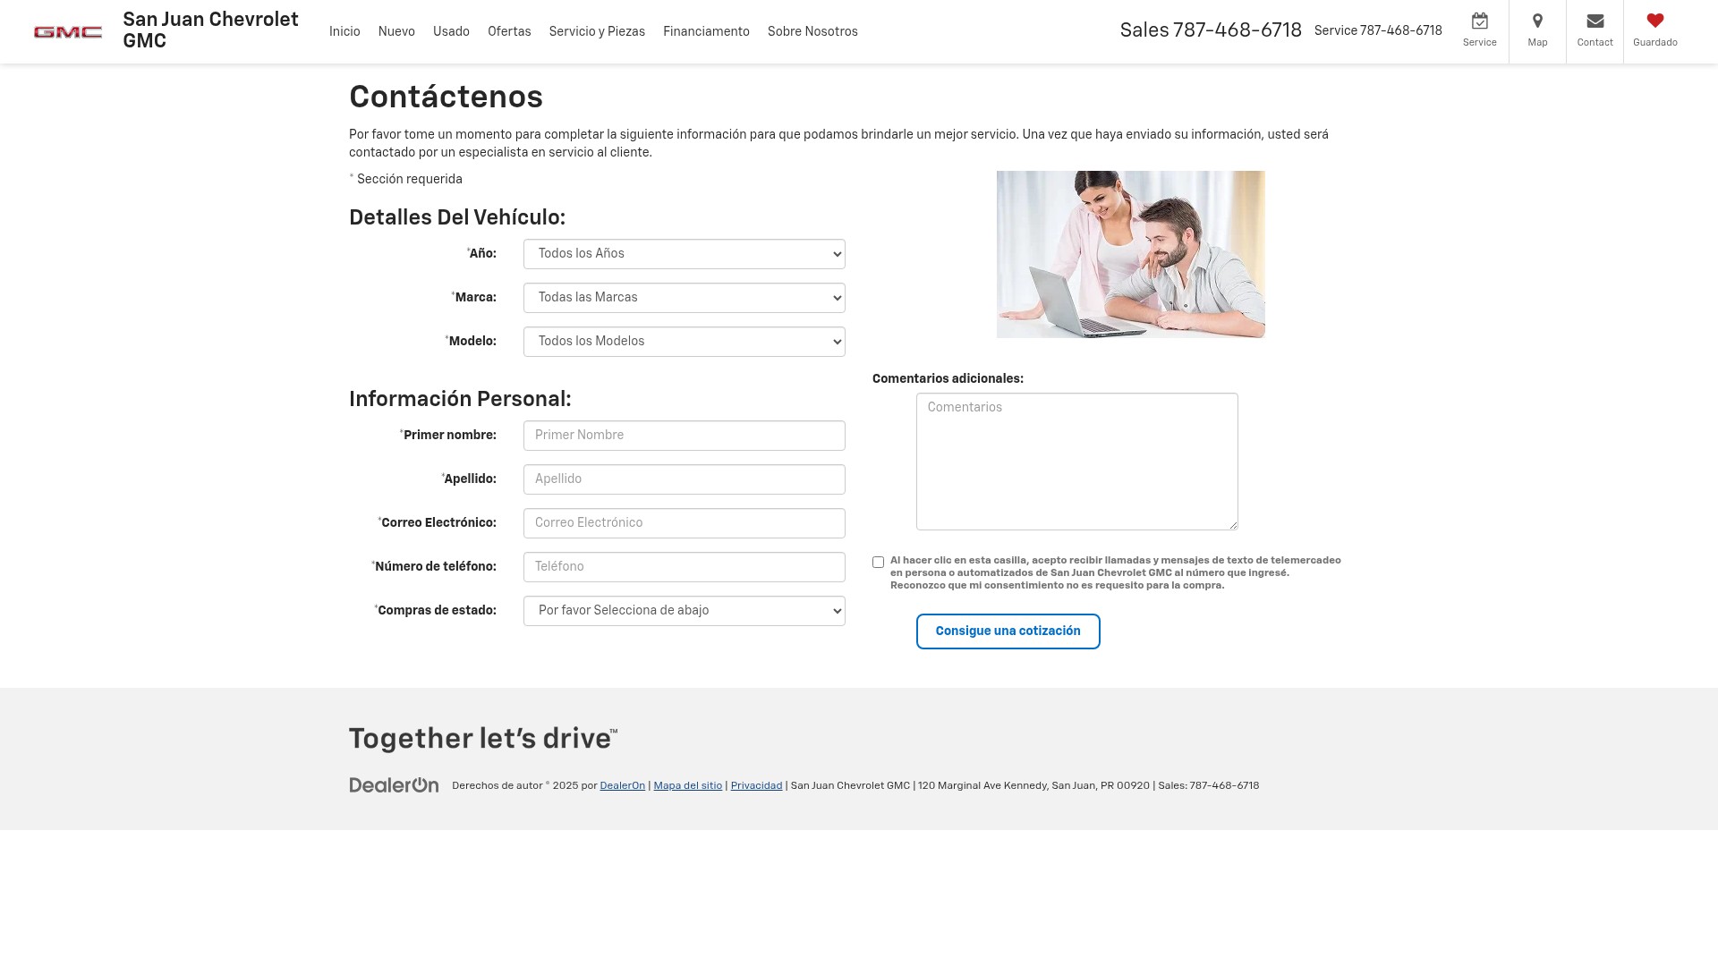
Task: Go to the Inicio menu item
Action: tap(344, 31)
